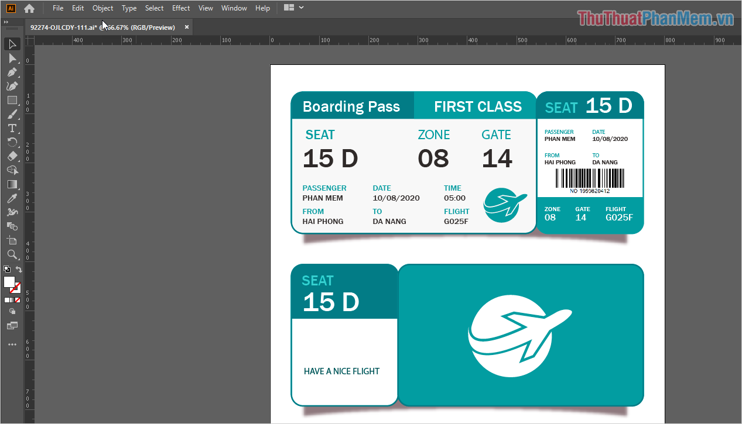Close the 92274-OJLCDY-111.ai document tab

click(187, 27)
